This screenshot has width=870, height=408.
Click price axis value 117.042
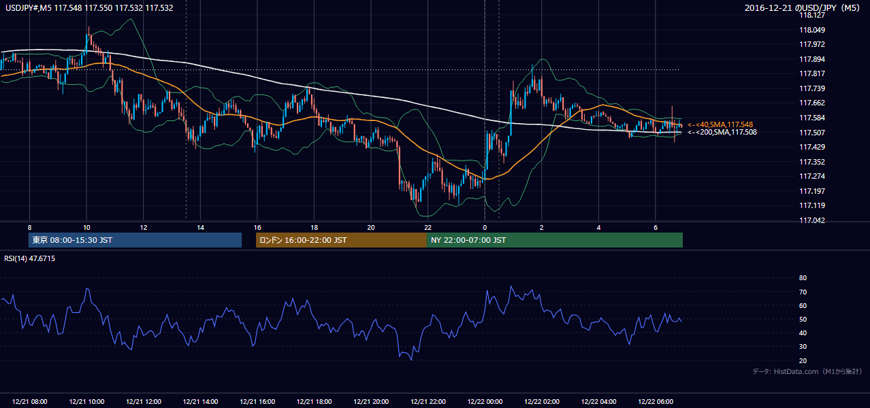pos(811,220)
